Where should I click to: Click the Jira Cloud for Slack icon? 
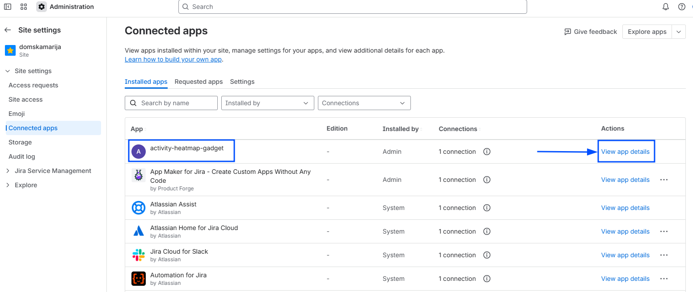139,255
